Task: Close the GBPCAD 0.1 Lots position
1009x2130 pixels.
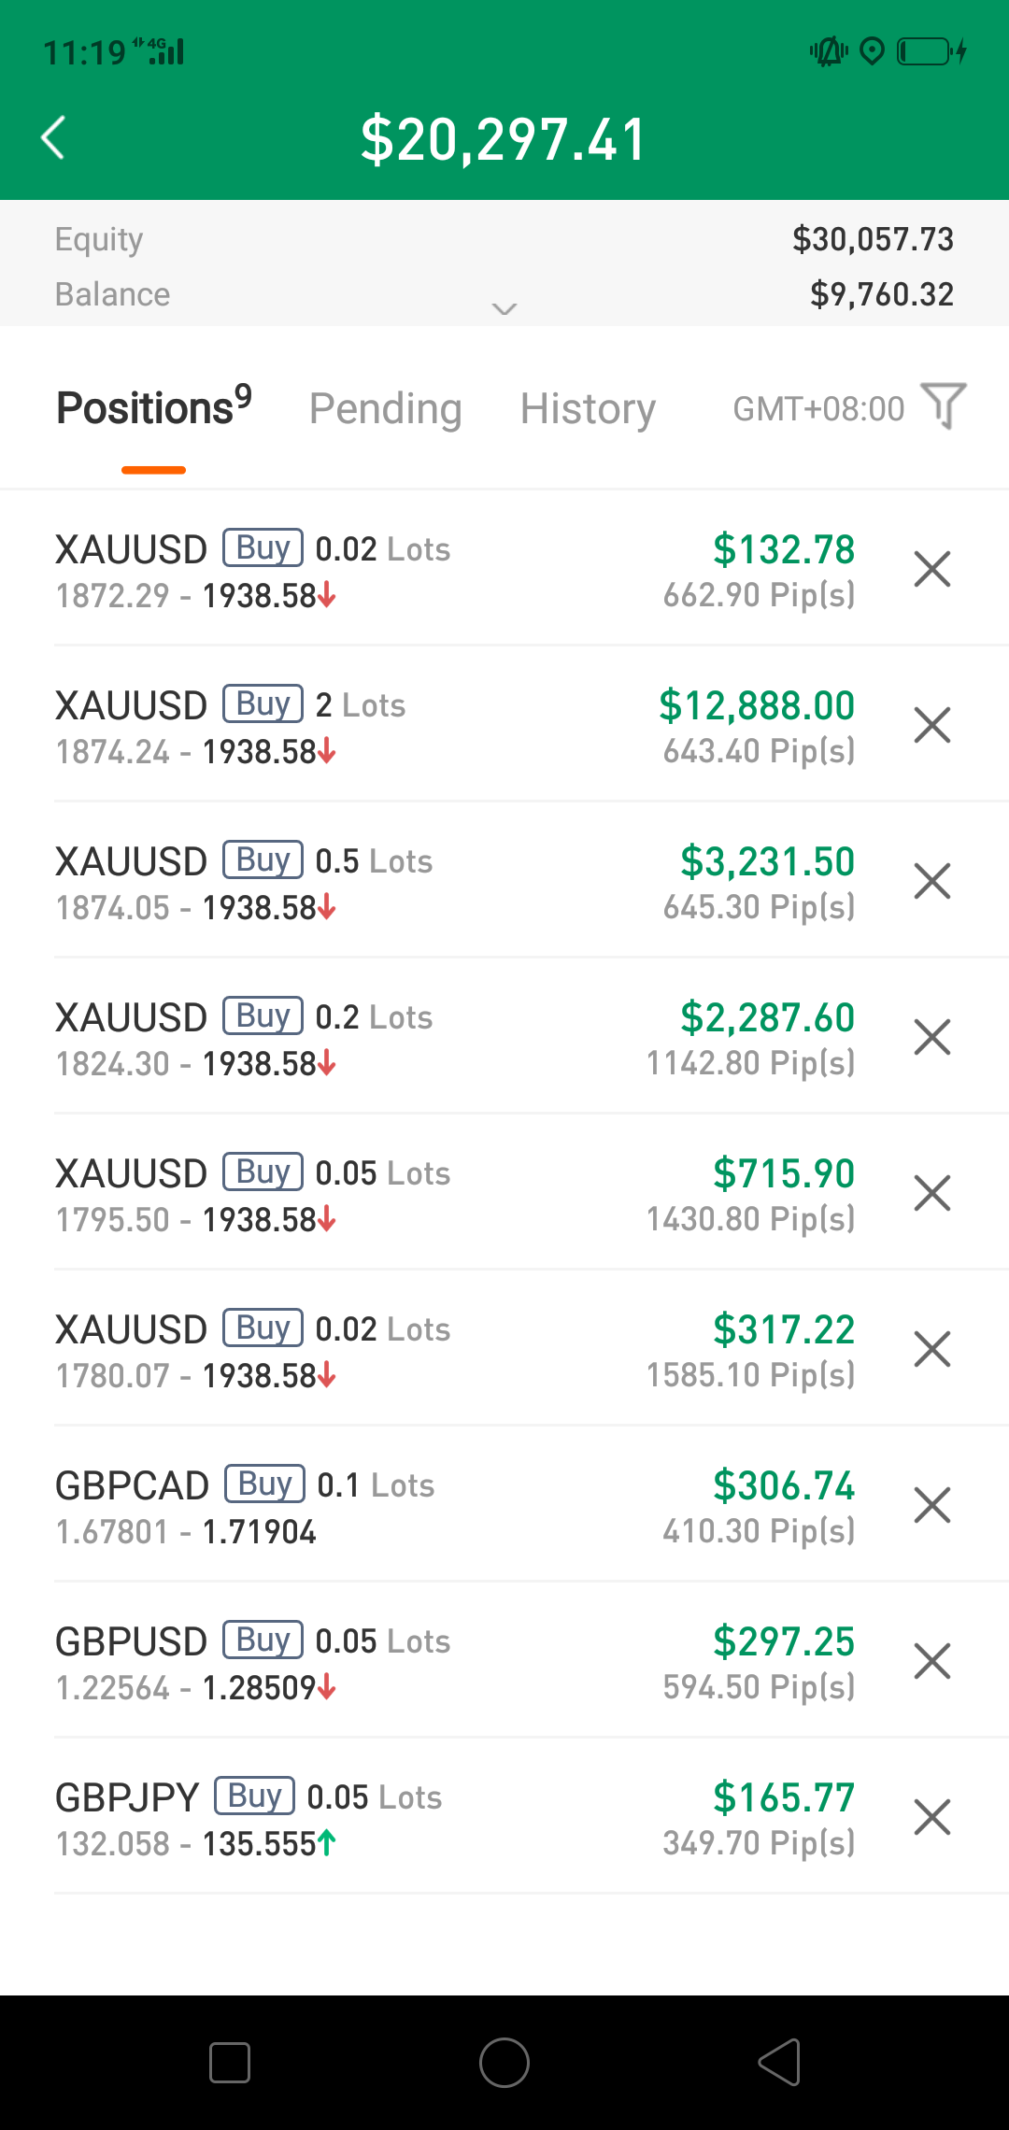Action: coord(932,1505)
